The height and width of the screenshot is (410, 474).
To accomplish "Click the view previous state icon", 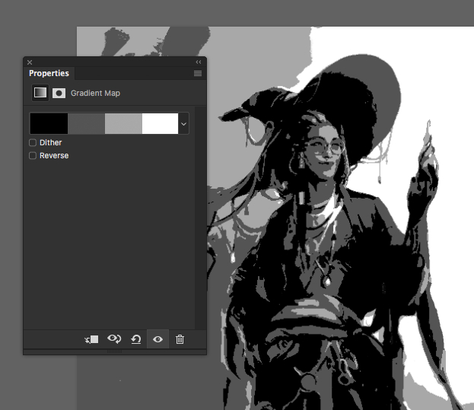I will [114, 339].
